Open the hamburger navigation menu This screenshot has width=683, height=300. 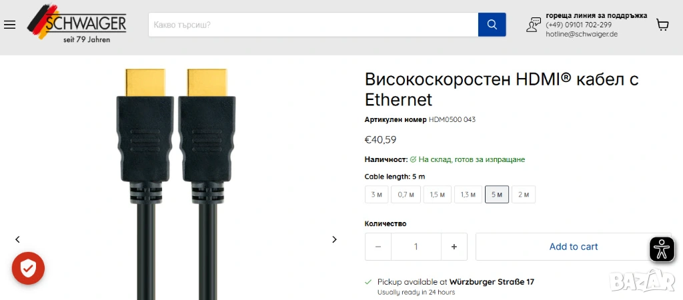tap(9, 25)
